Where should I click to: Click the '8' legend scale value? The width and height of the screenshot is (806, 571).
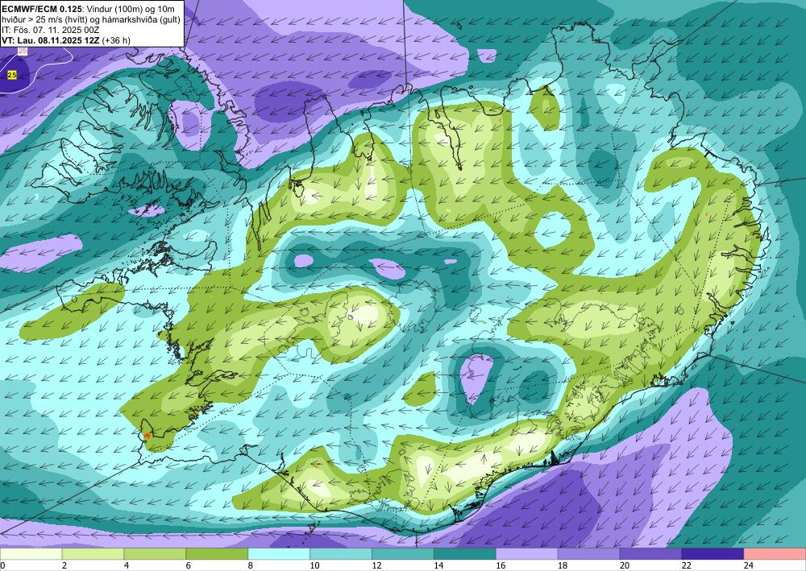coord(251,566)
